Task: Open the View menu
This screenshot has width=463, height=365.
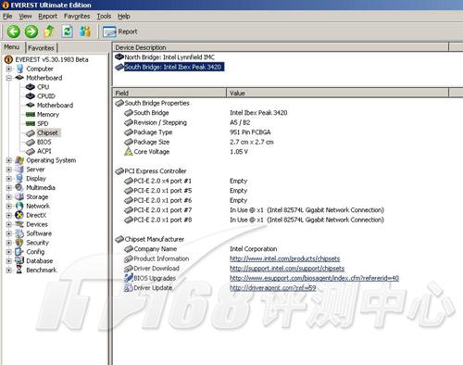Action: (x=25, y=16)
